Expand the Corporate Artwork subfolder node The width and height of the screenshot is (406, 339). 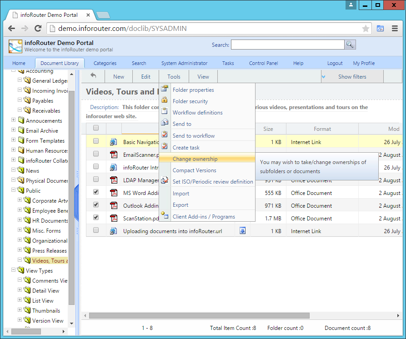point(20,200)
